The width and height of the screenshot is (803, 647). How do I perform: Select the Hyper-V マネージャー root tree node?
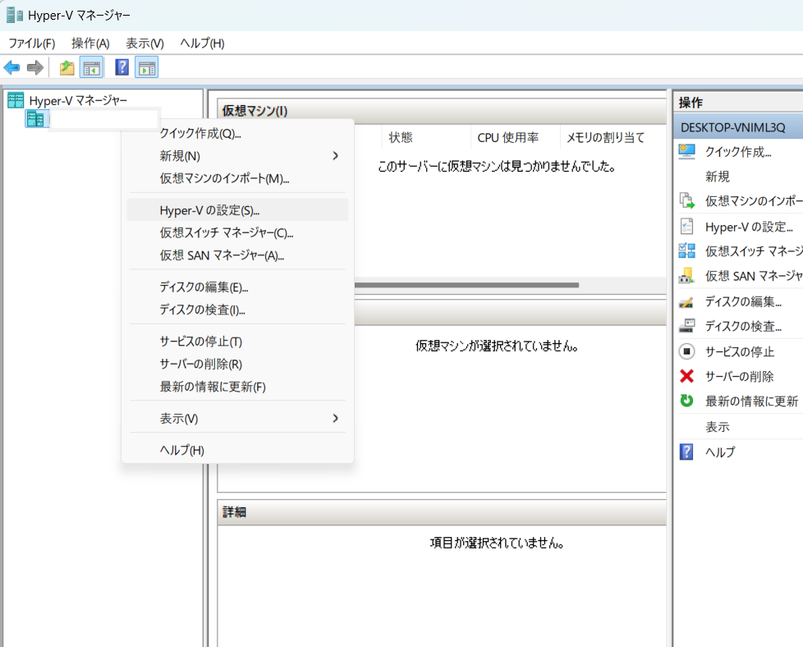(78, 100)
